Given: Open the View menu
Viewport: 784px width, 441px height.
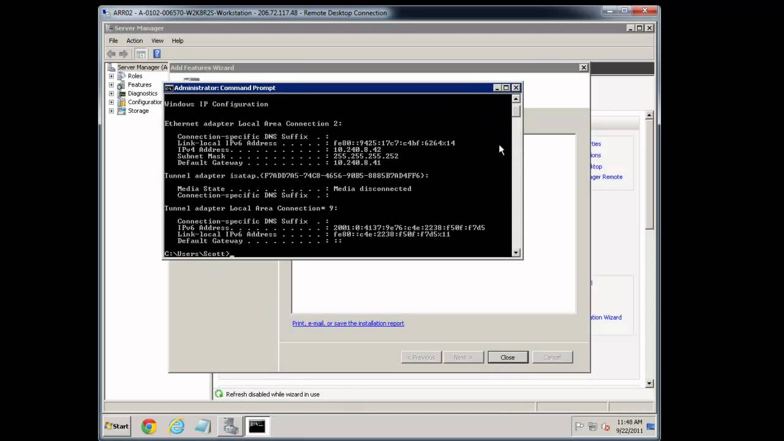Looking at the screenshot, I should tap(157, 40).
